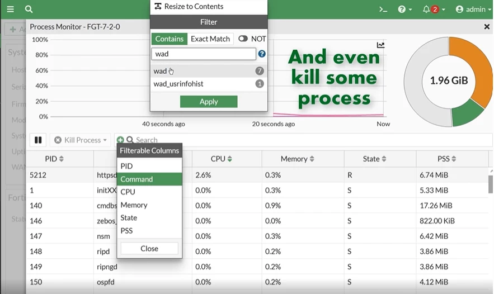
Task: Select the ospfd process row
Action: (x=257, y=282)
